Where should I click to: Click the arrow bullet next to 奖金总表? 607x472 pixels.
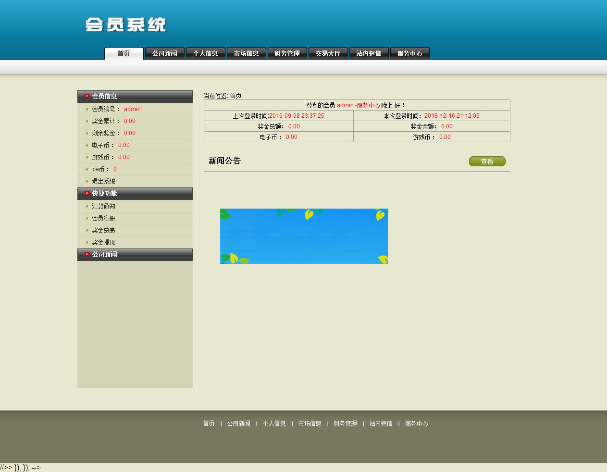(87, 230)
